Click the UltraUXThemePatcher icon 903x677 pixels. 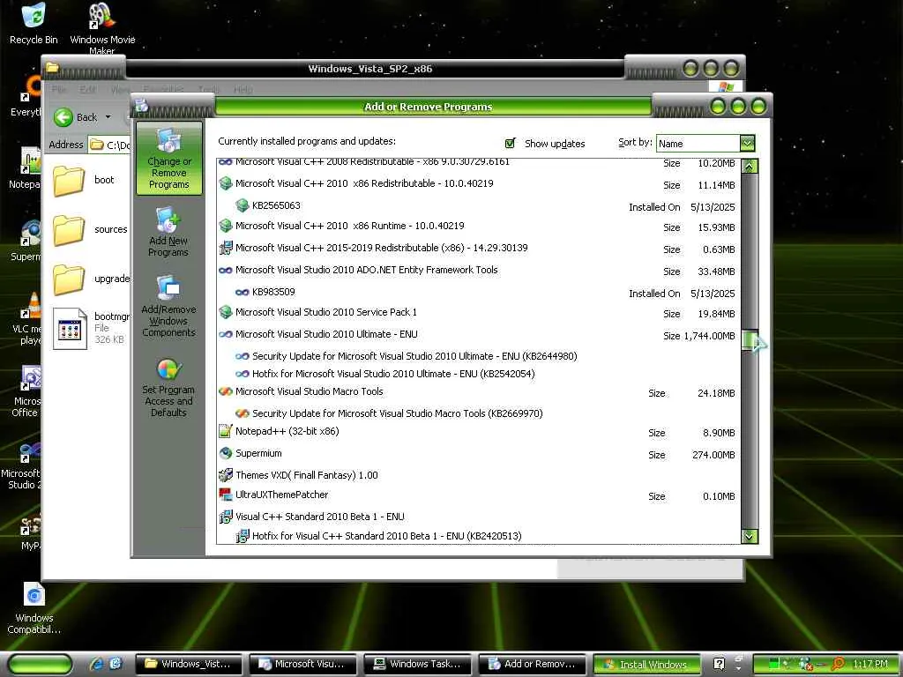point(226,495)
